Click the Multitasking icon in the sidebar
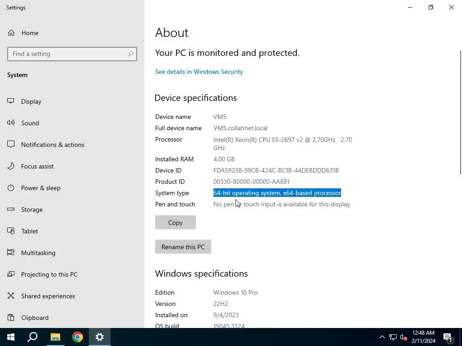462x346 pixels. (x=11, y=252)
